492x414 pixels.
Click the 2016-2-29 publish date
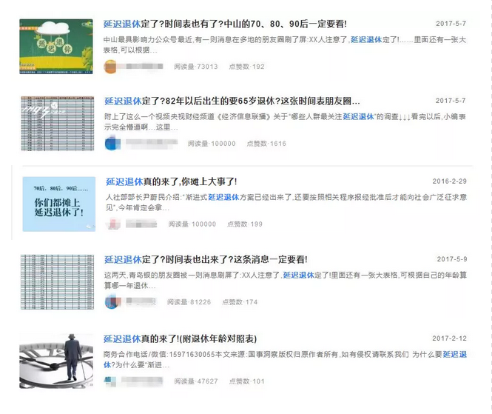pos(451,181)
